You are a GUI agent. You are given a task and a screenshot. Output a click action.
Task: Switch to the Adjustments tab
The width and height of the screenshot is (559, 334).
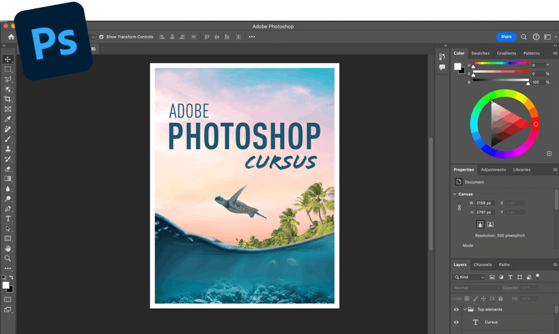[493, 170]
